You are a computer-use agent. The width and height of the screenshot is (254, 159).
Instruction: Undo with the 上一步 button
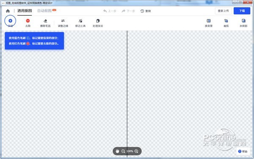tap(110, 11)
